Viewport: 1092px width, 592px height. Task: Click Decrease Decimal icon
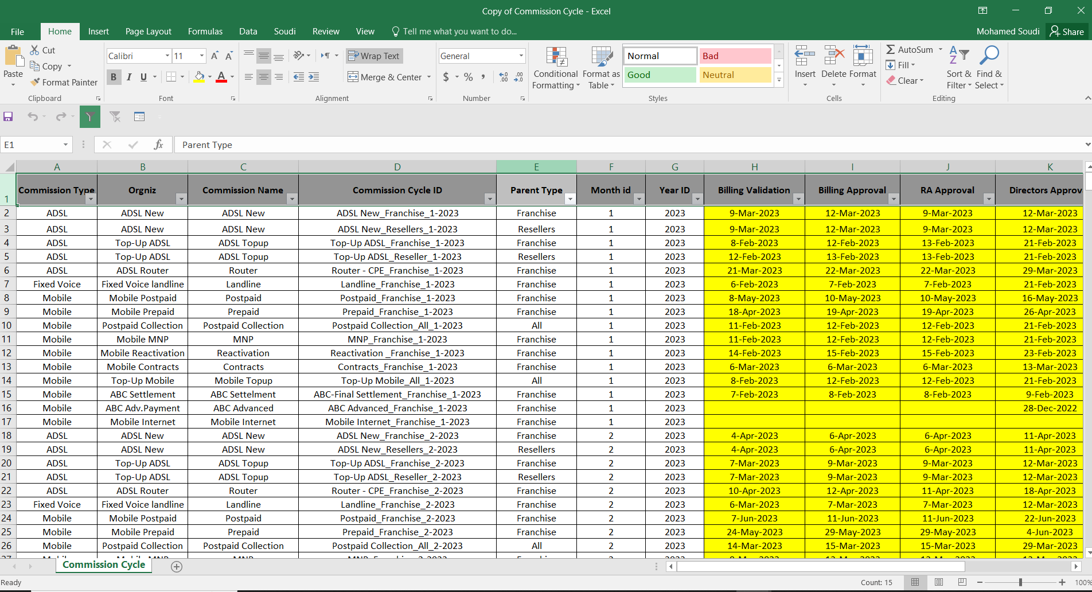click(518, 76)
